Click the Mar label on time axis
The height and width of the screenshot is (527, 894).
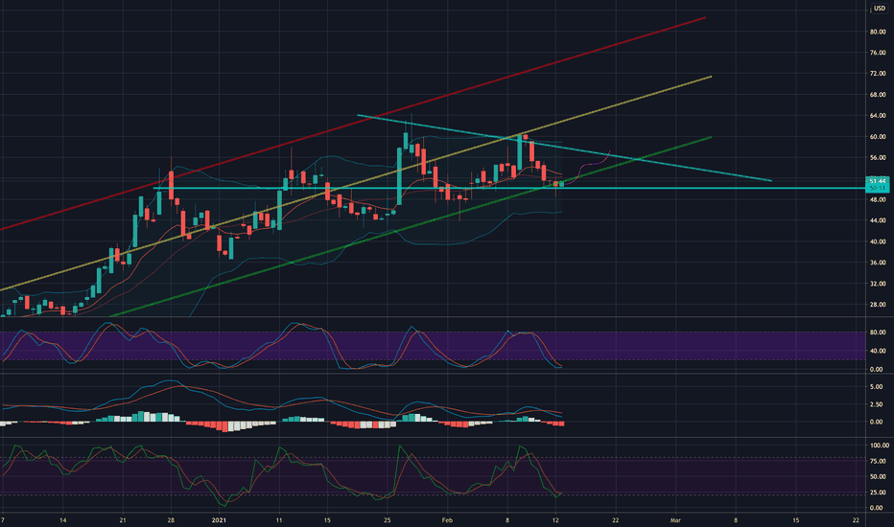[x=675, y=520]
